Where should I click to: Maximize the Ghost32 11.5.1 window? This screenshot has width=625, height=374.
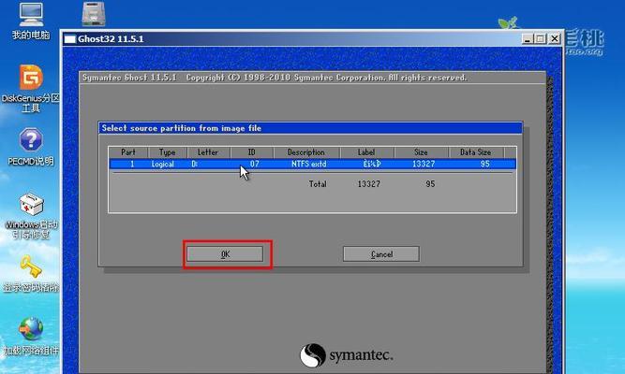pyautogui.click(x=541, y=39)
